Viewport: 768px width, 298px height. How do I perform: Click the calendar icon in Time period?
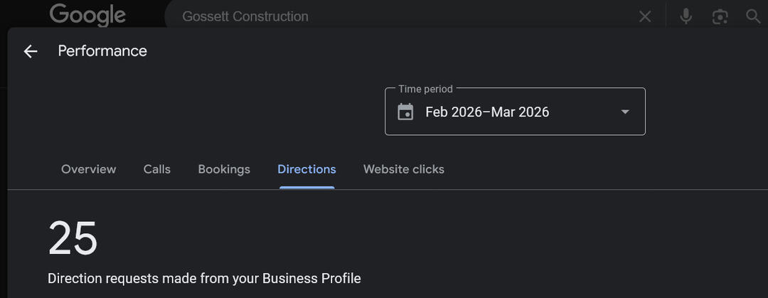[x=405, y=112]
